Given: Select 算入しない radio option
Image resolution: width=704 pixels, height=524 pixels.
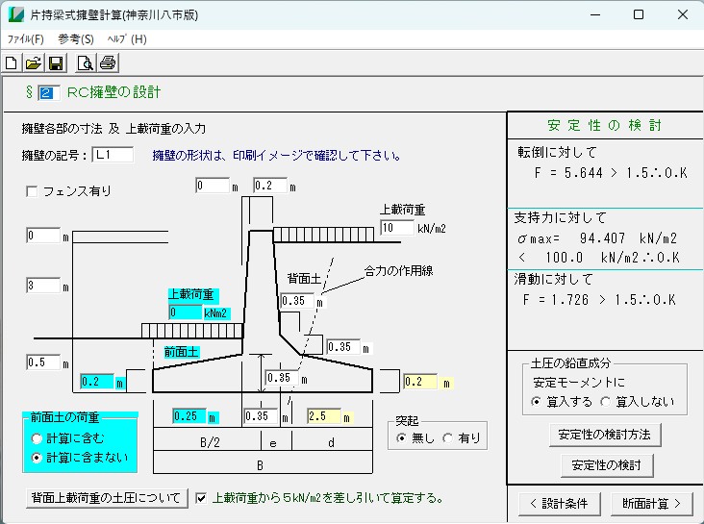Looking at the screenshot, I should click(606, 401).
